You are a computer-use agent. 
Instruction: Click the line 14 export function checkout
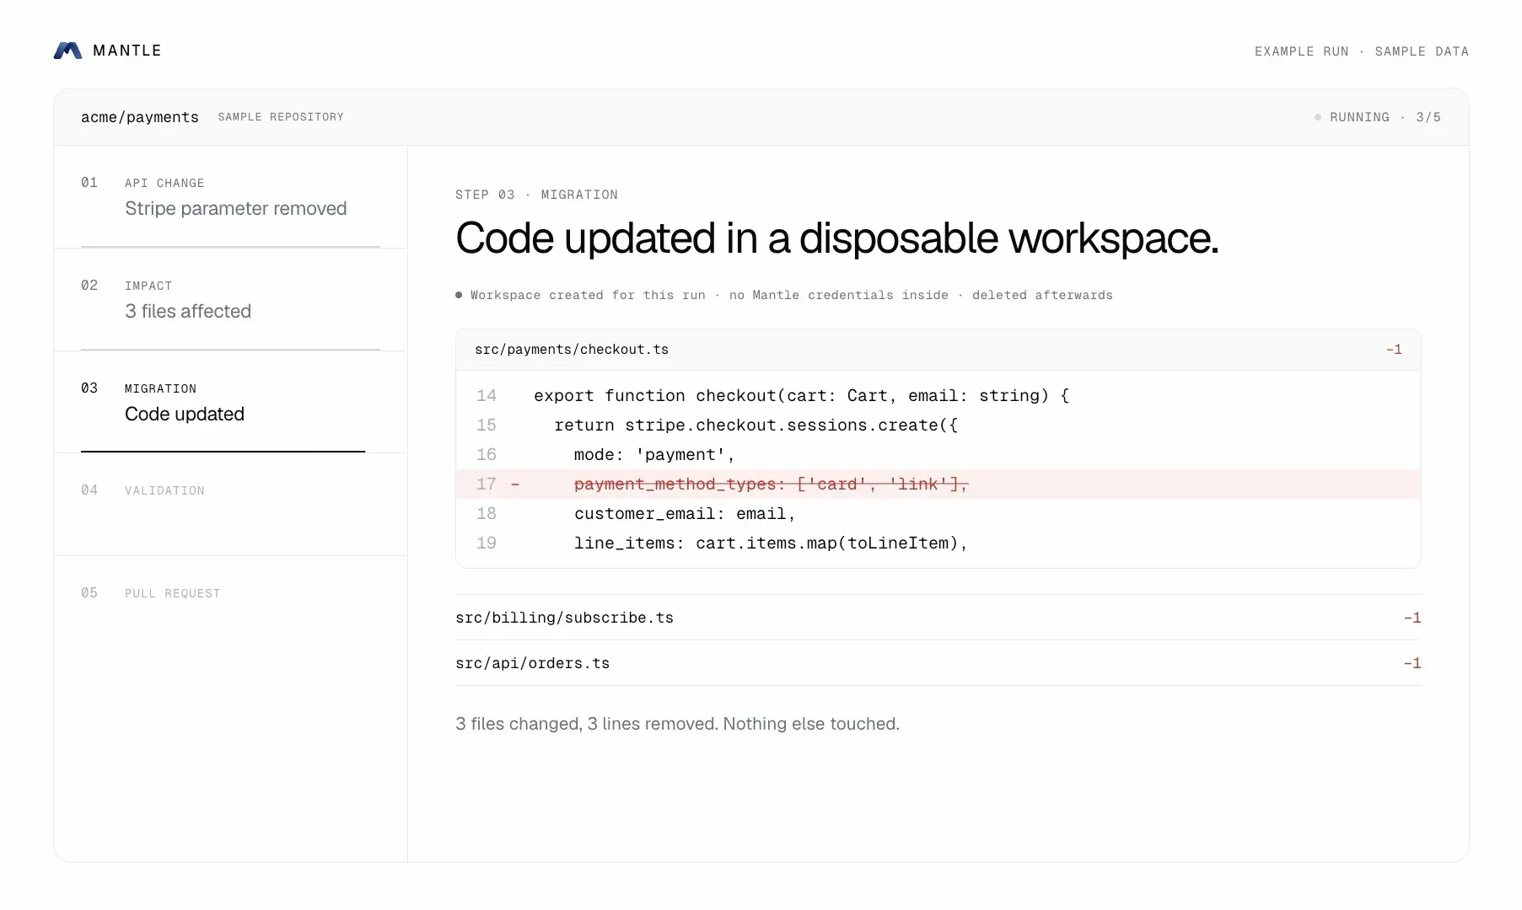click(x=938, y=396)
